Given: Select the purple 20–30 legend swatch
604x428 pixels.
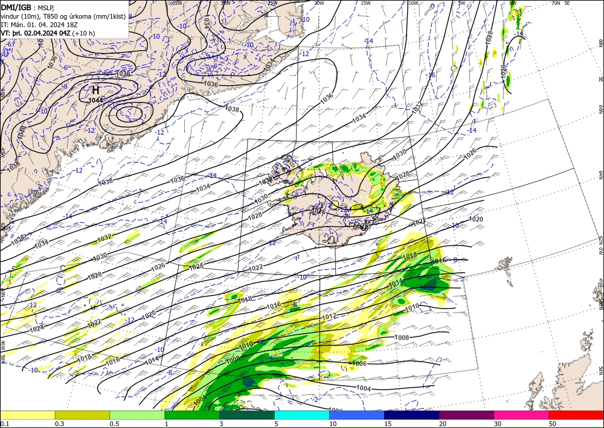Looking at the screenshot, I should (466, 415).
